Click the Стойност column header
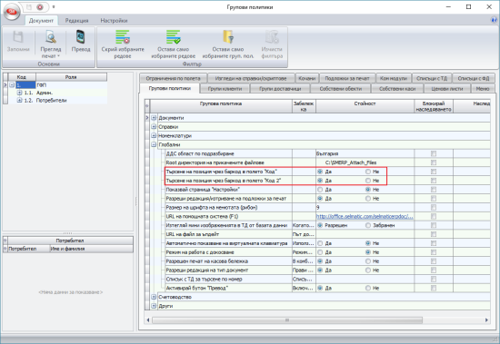Screen dimensions: 500x344 365,106
